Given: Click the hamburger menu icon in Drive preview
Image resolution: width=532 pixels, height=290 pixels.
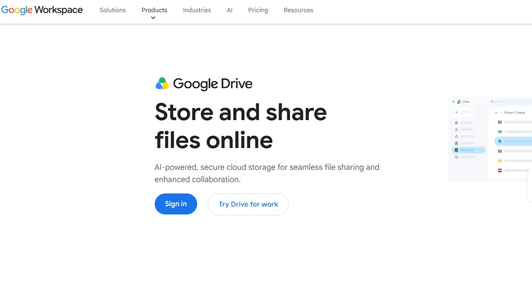Looking at the screenshot, I should 453,102.
